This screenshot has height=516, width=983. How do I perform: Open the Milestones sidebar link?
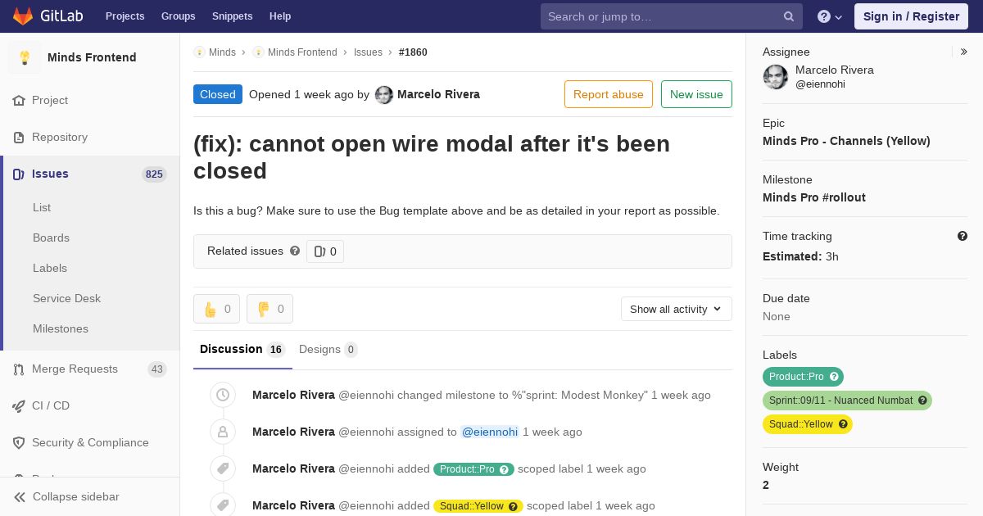tap(61, 328)
